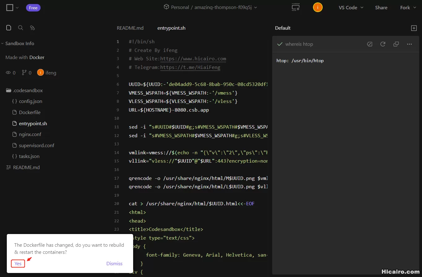Image resolution: width=422 pixels, height=277 pixels.
Task: Dismiss the Dockerfile changed notification
Action: click(x=114, y=263)
